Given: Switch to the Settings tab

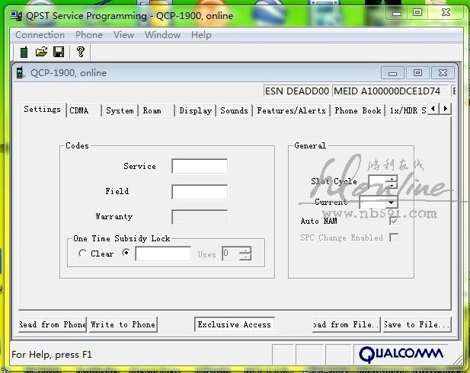Looking at the screenshot, I should point(42,110).
